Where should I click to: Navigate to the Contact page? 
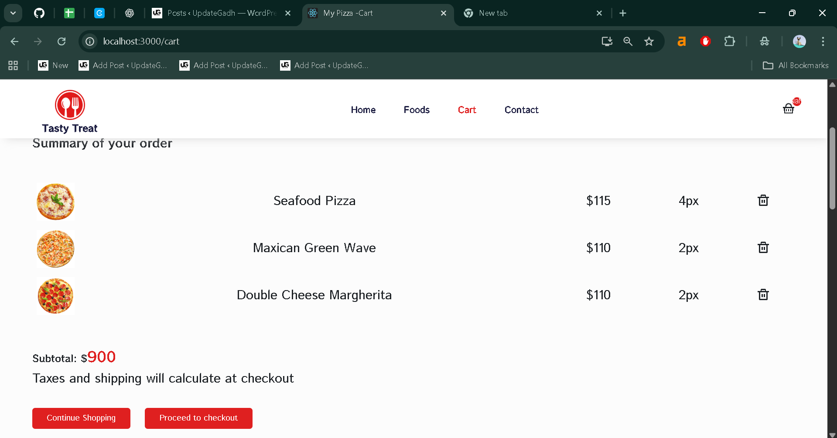[521, 110]
